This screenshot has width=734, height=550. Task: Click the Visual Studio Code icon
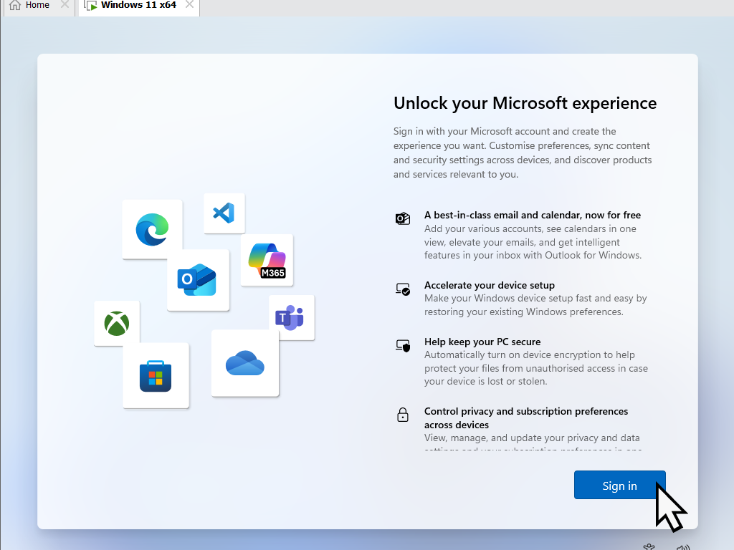(224, 213)
